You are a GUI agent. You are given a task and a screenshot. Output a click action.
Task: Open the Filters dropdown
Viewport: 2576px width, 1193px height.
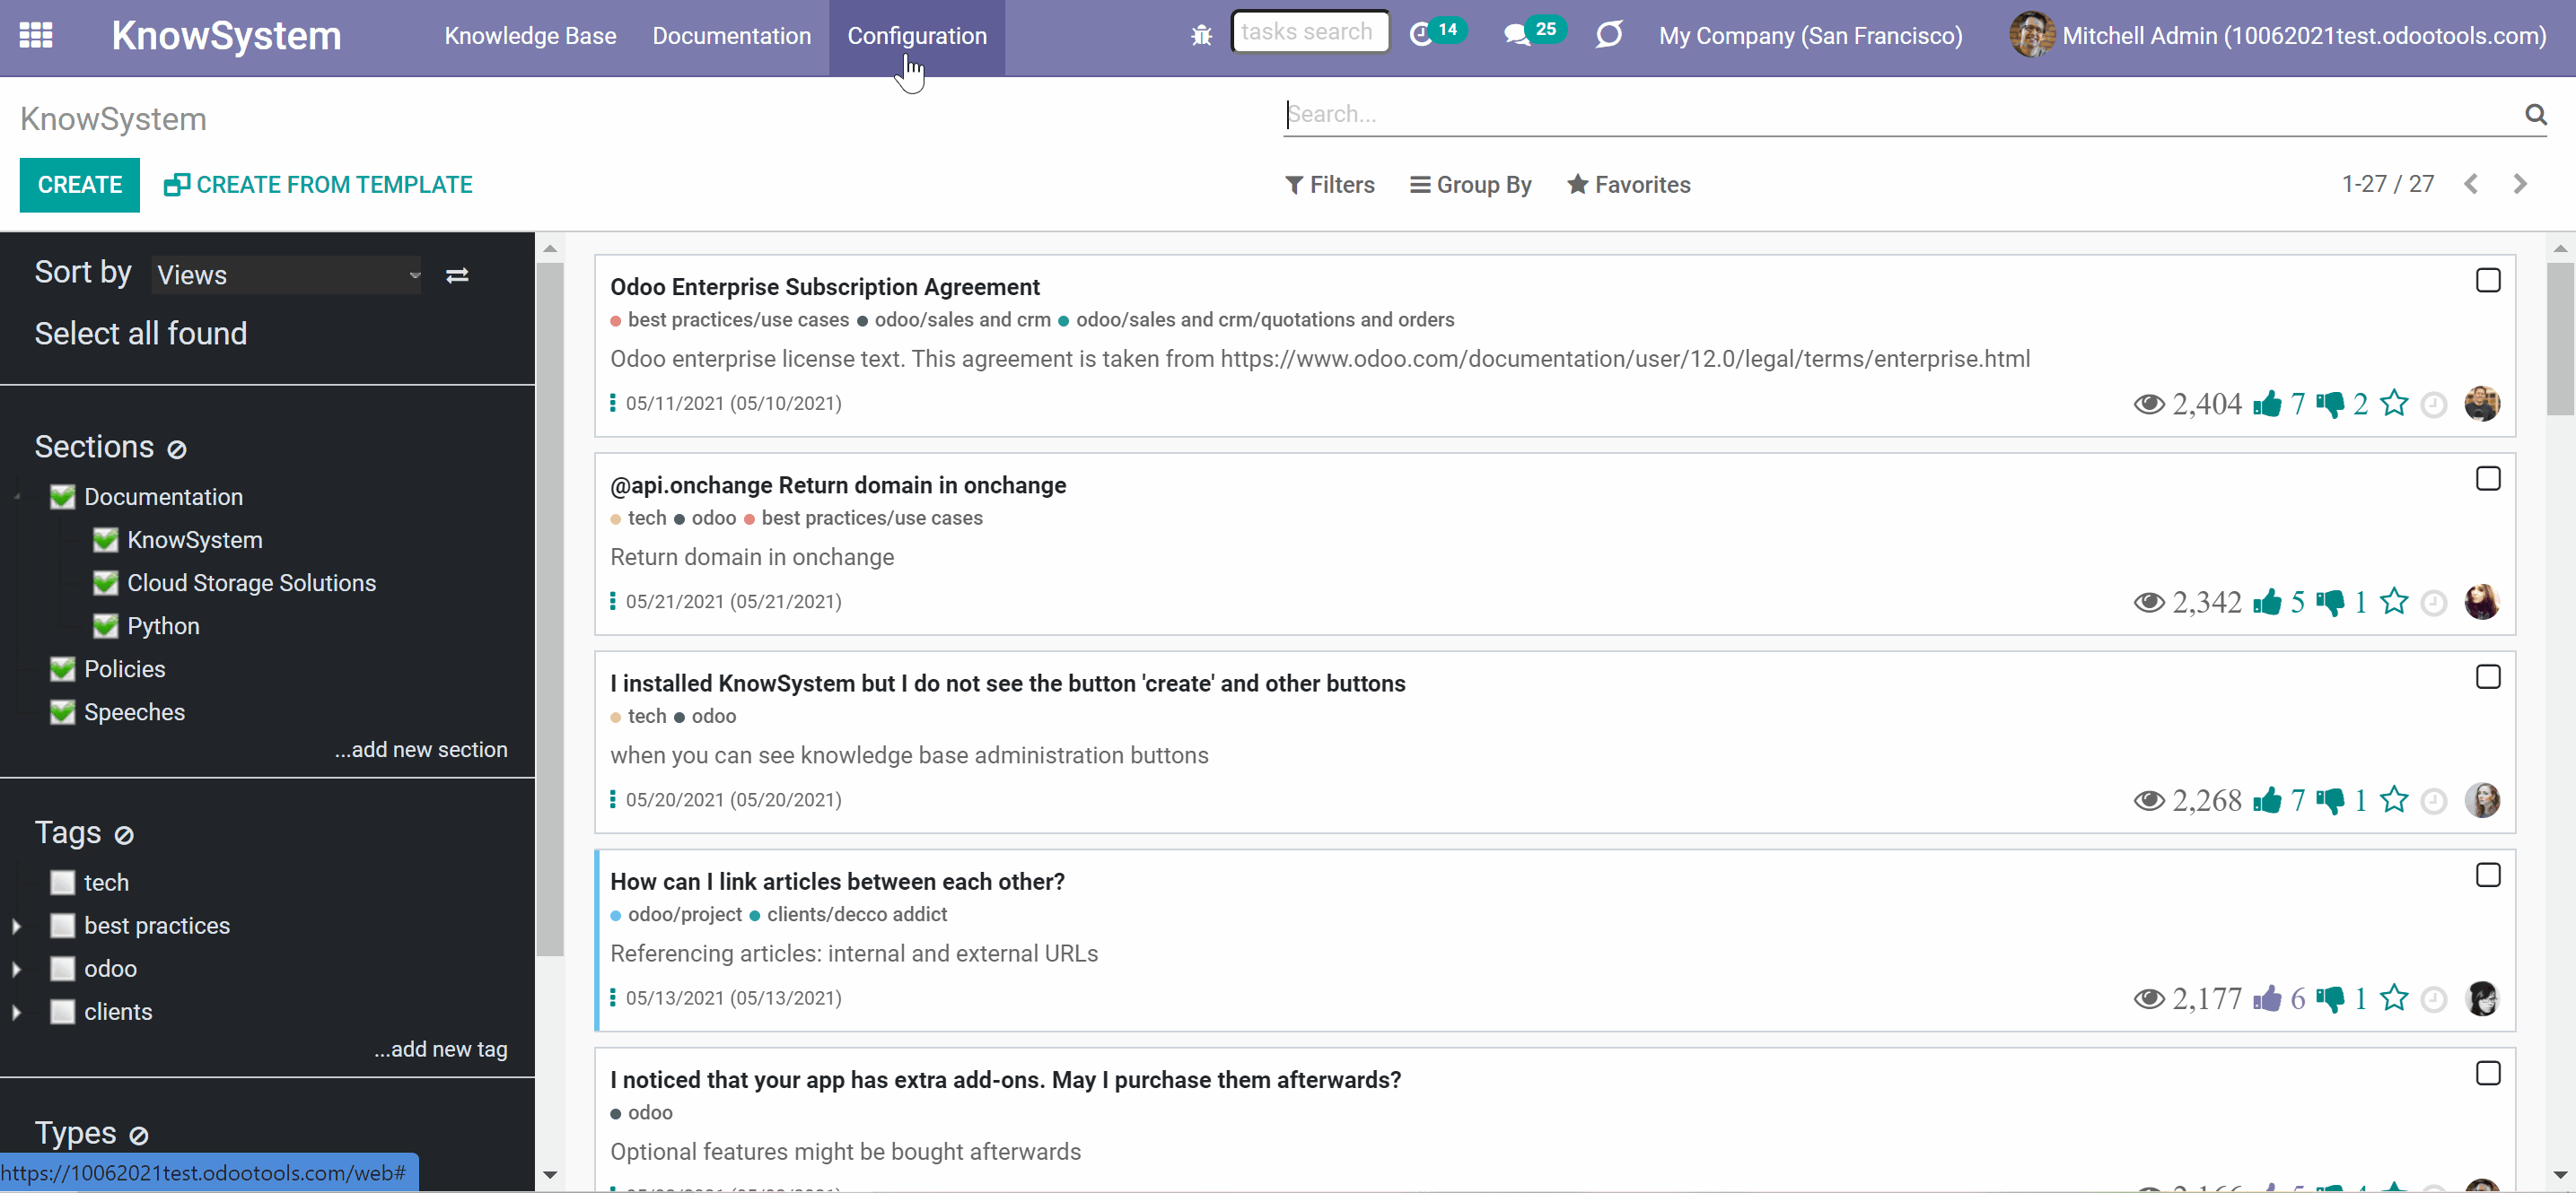(1330, 186)
